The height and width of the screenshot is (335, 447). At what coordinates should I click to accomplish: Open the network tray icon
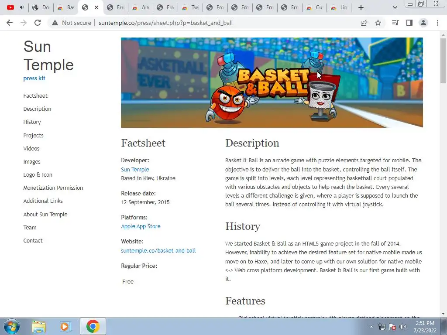382,327
